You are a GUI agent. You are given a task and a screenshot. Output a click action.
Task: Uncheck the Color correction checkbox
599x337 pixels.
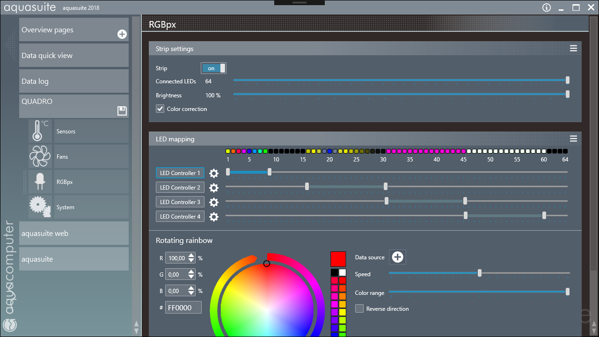tap(160, 109)
